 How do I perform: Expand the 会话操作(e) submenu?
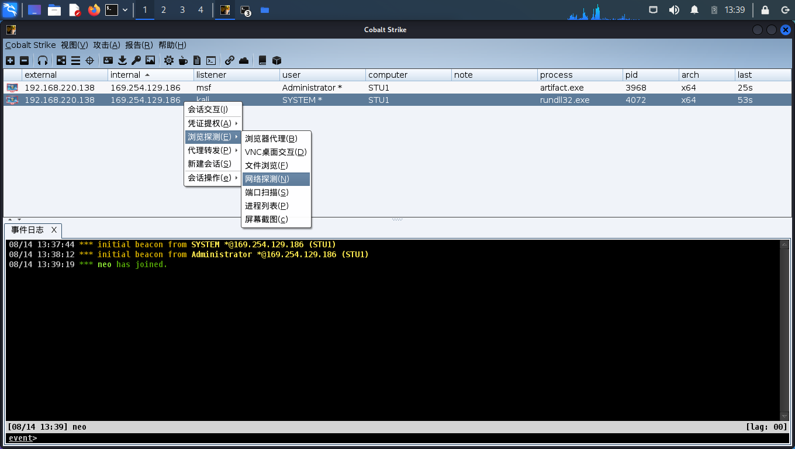(x=213, y=178)
